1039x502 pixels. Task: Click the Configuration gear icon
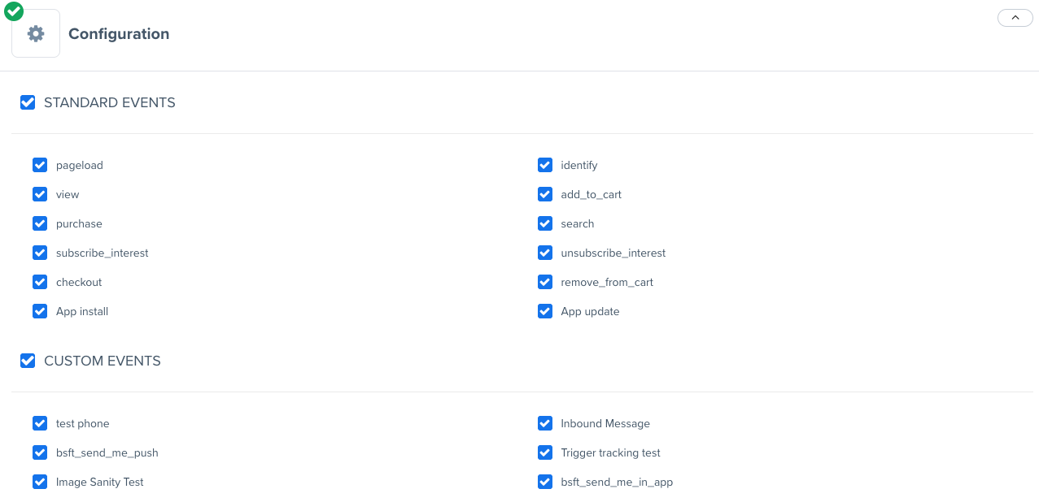(36, 33)
